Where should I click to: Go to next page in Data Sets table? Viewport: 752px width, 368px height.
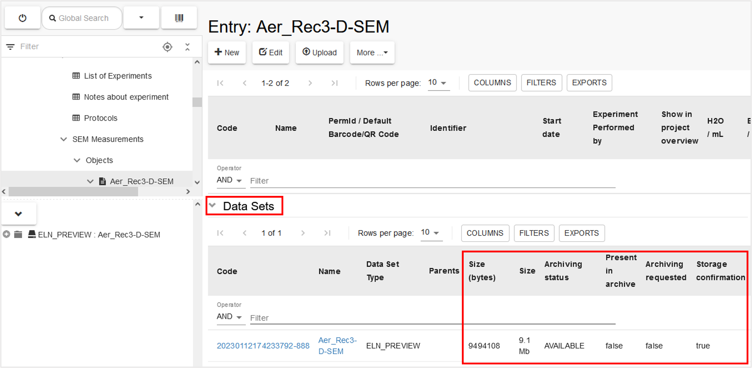click(303, 233)
